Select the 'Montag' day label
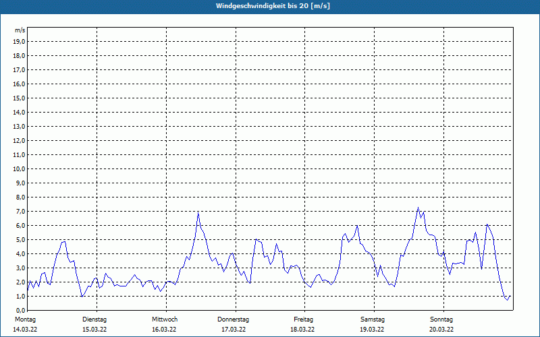Screen dimensions: 540x337 pos(25,319)
